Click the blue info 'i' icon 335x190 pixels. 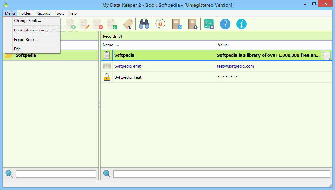click(242, 24)
